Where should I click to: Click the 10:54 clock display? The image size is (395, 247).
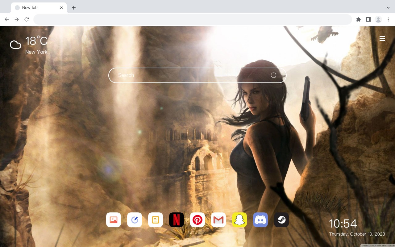(x=343, y=224)
